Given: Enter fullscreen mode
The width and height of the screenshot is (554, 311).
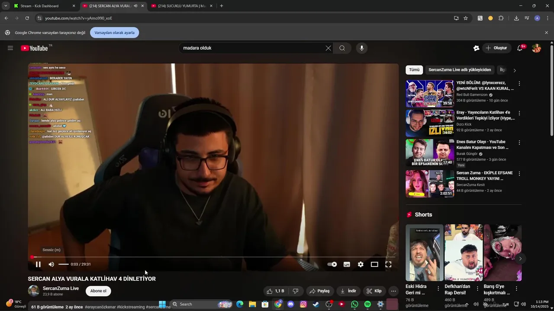Looking at the screenshot, I should pyautogui.click(x=388, y=264).
